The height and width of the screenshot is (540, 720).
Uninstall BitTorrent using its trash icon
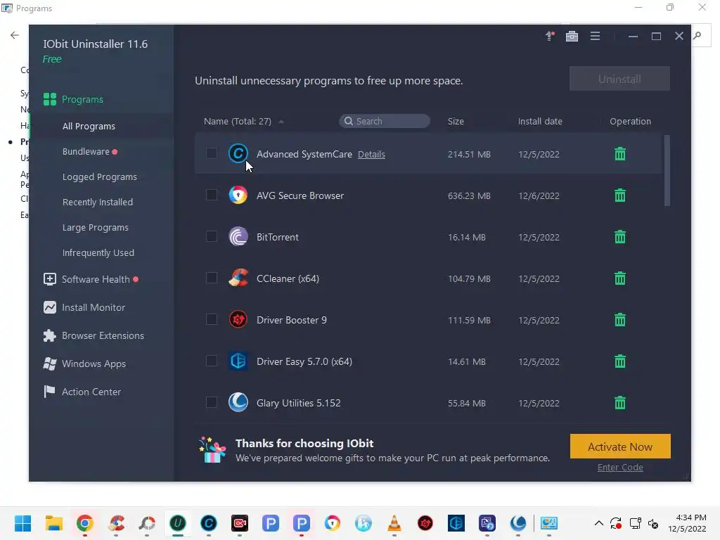click(x=620, y=237)
